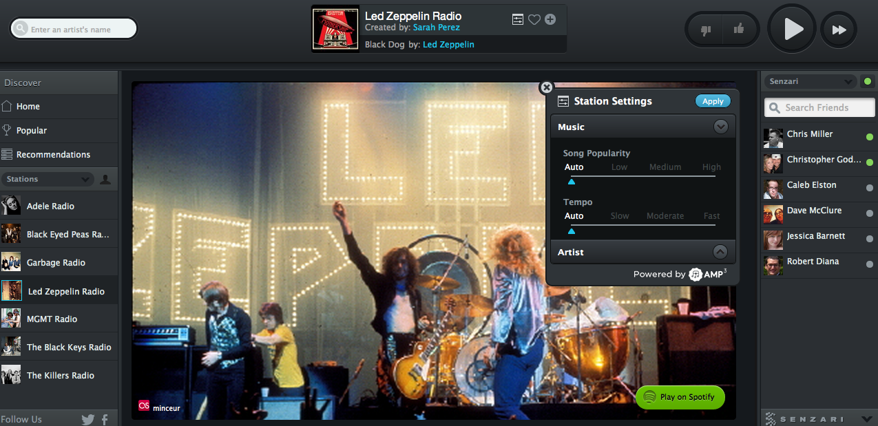Open friend Caleb Elston
Image resolution: width=878 pixels, height=426 pixels.
click(x=819, y=188)
